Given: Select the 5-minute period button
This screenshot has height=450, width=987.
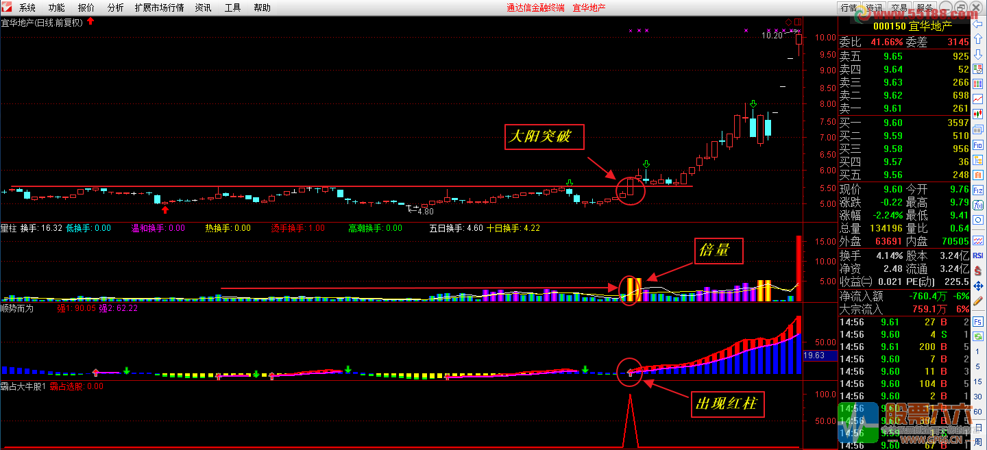Looking at the screenshot, I should (977, 366).
